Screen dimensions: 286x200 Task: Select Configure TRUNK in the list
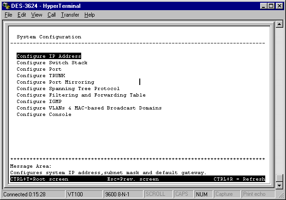(41, 76)
